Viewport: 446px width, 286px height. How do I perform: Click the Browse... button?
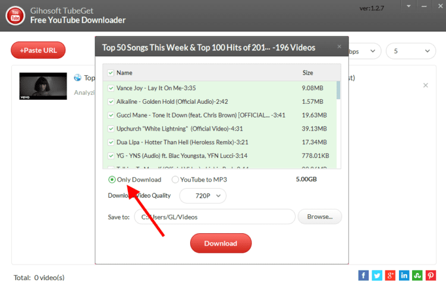coord(320,217)
